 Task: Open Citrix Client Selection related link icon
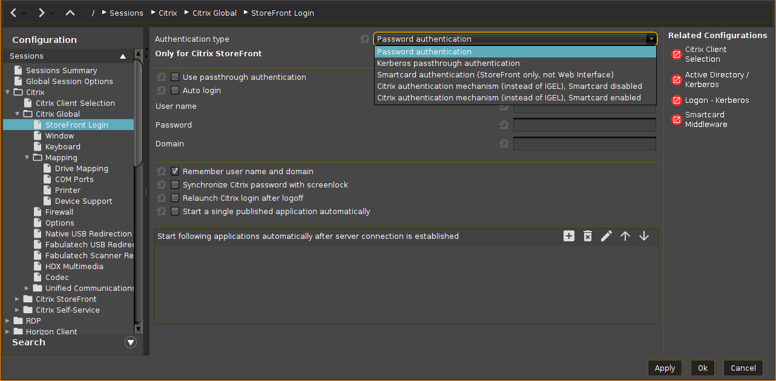tap(677, 54)
